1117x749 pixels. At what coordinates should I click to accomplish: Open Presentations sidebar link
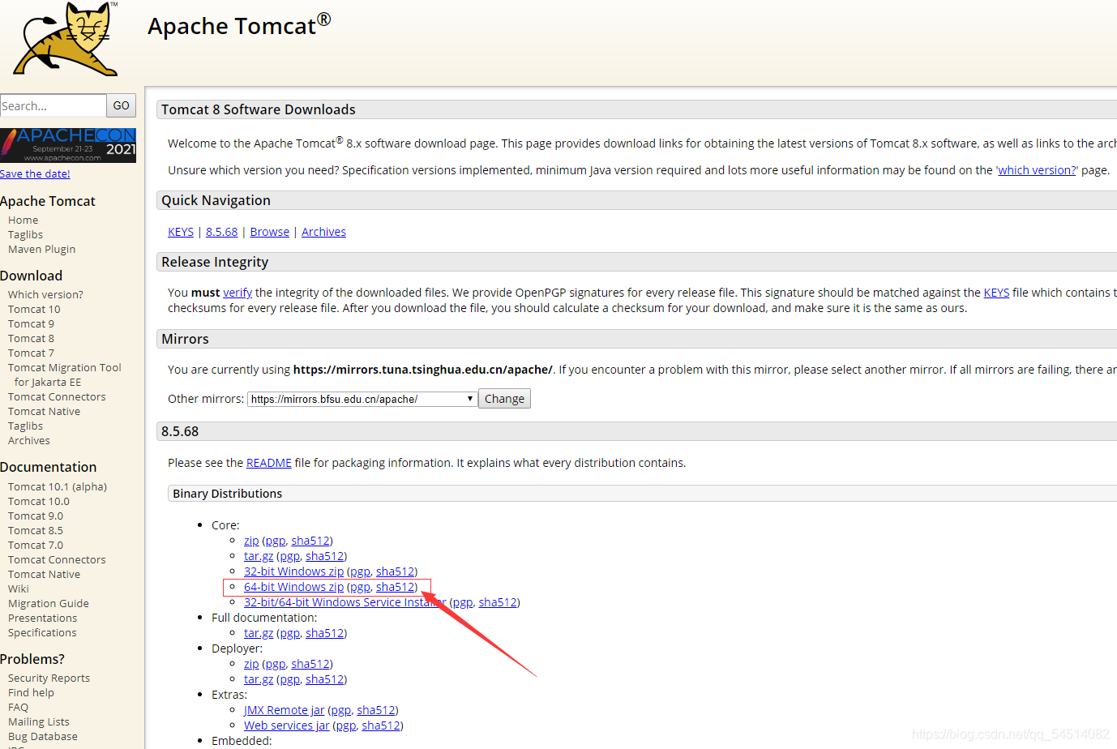click(43, 618)
